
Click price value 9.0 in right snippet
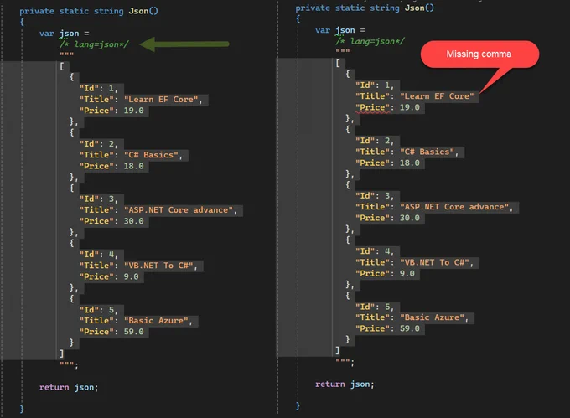coord(407,273)
